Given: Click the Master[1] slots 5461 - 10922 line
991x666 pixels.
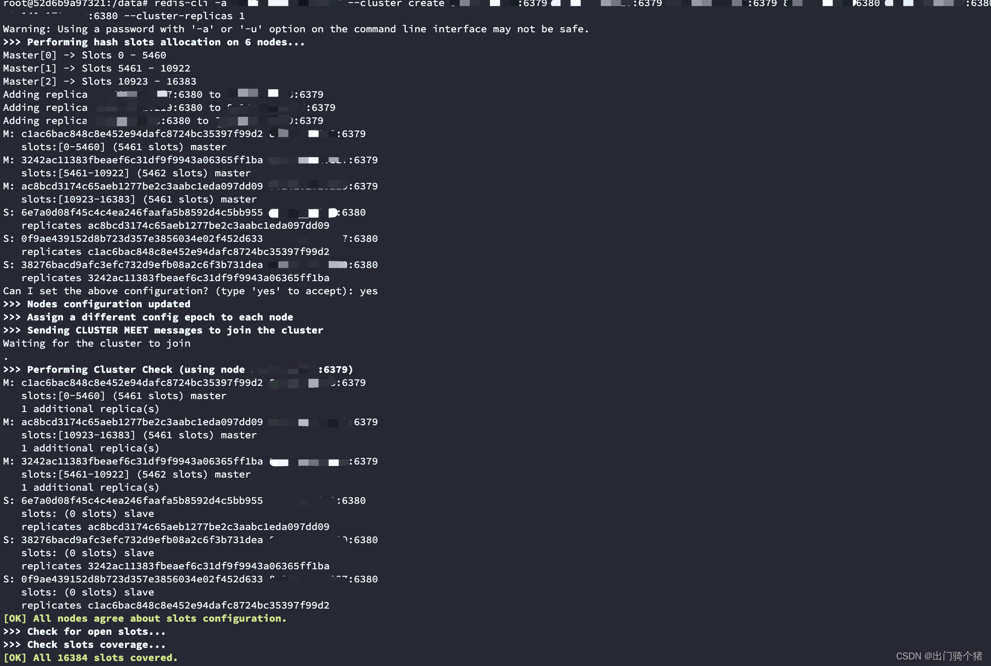Looking at the screenshot, I should click(x=96, y=69).
